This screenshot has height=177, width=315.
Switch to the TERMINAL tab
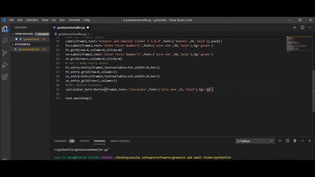99,141
